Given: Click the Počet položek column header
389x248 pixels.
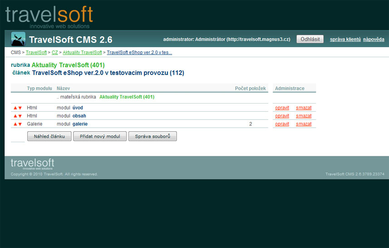Looking at the screenshot, I should 250,89.
